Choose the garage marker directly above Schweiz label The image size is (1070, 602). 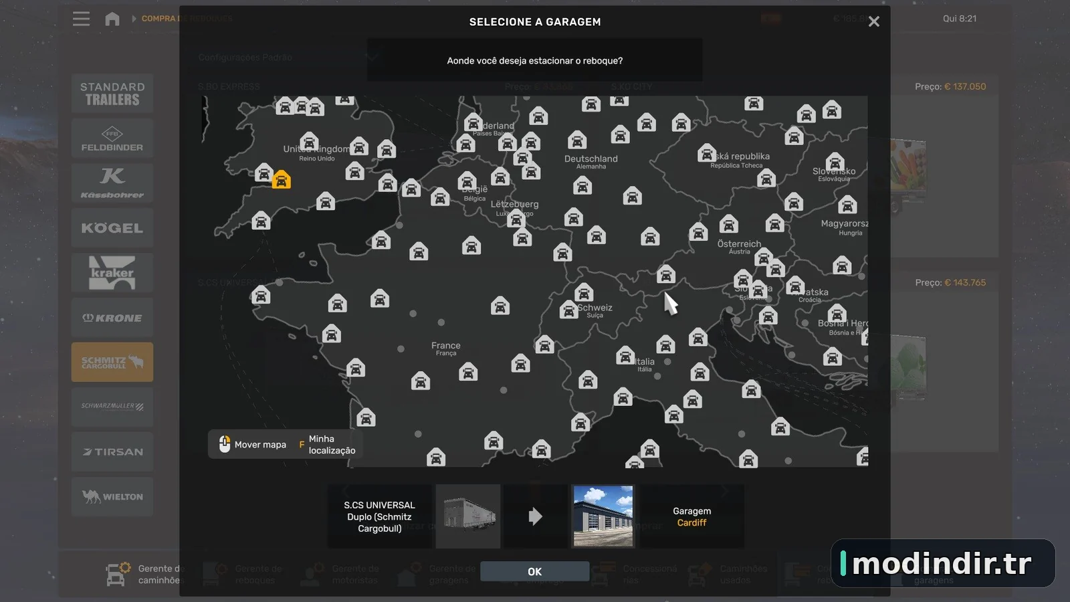584,292
